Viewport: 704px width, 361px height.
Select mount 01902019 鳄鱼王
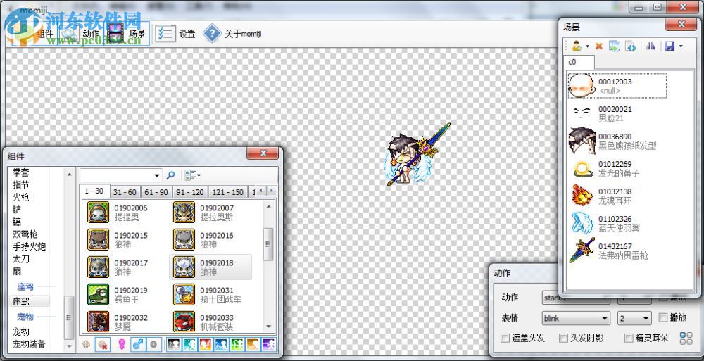coord(125,295)
